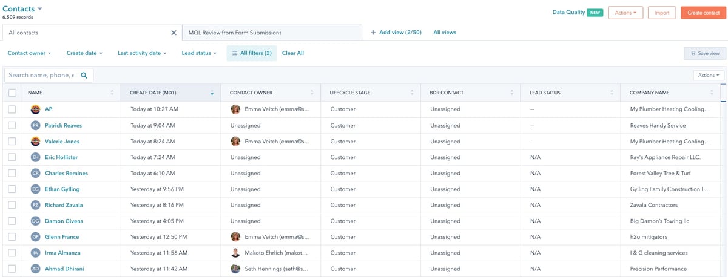This screenshot has height=277, width=728.
Task: Expand Create date filter
Action: tap(84, 53)
